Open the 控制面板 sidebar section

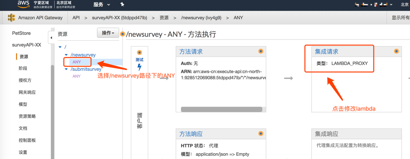27,140
